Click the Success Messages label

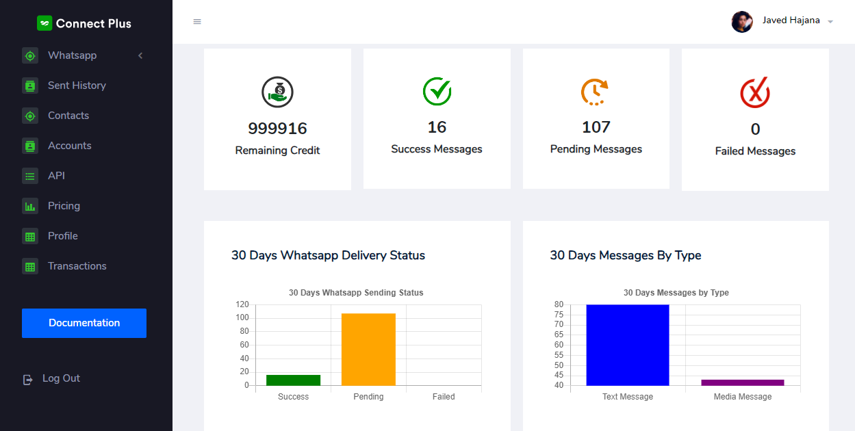437,149
